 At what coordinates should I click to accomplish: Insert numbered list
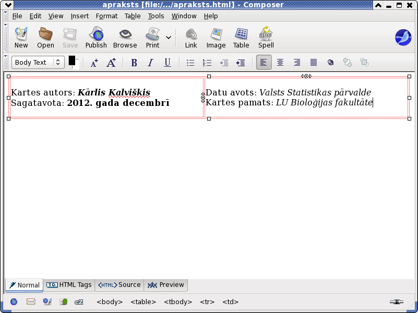click(207, 63)
